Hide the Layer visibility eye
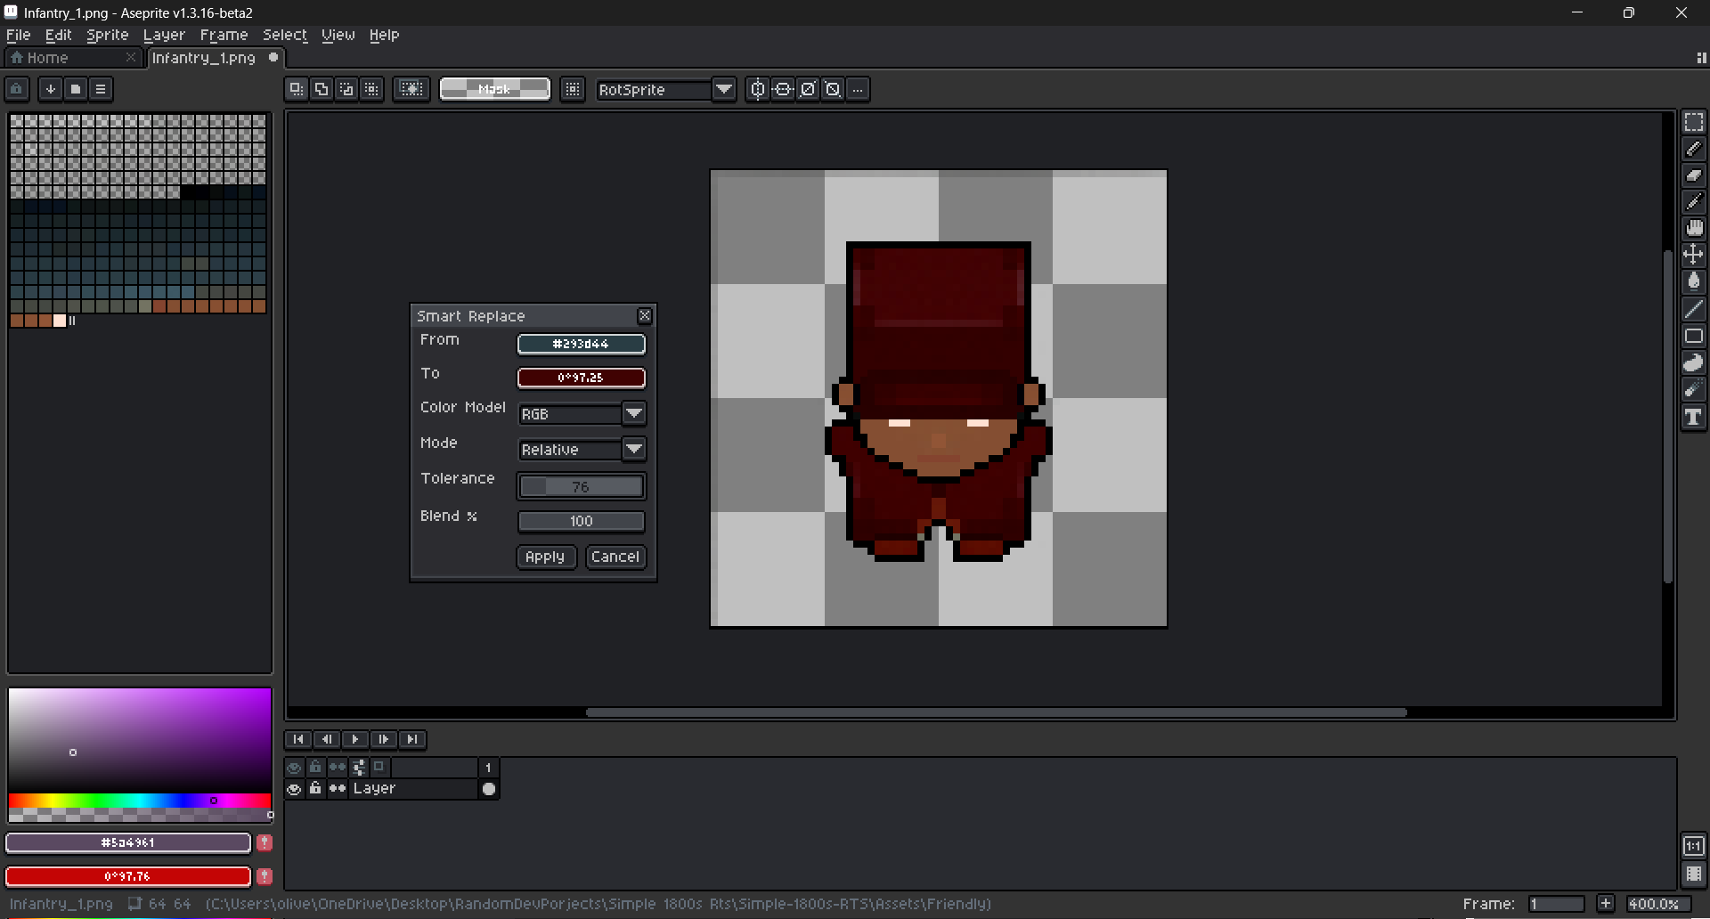The height and width of the screenshot is (919, 1710). tap(294, 789)
